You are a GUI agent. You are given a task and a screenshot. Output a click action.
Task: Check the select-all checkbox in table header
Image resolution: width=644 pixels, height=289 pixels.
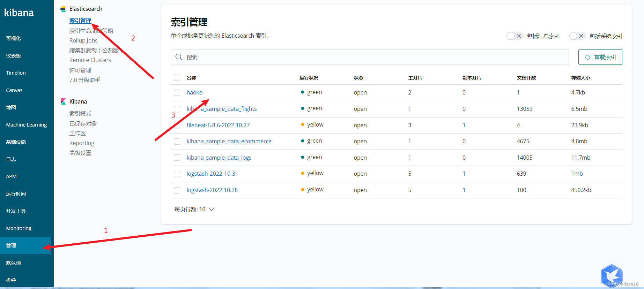click(177, 78)
